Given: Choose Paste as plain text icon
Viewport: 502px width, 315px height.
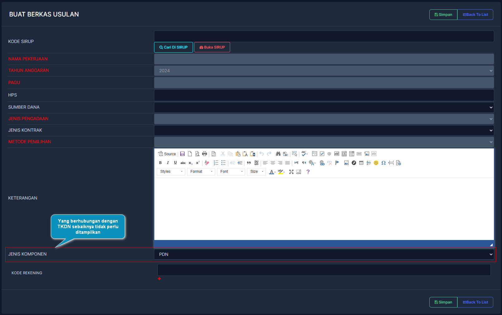Looking at the screenshot, I should (x=245, y=154).
